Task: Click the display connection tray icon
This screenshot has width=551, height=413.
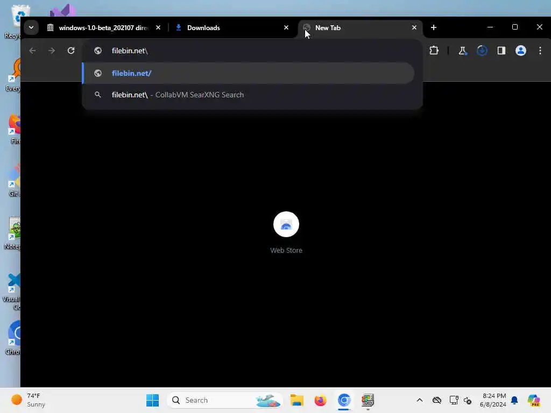Action: coord(454,400)
